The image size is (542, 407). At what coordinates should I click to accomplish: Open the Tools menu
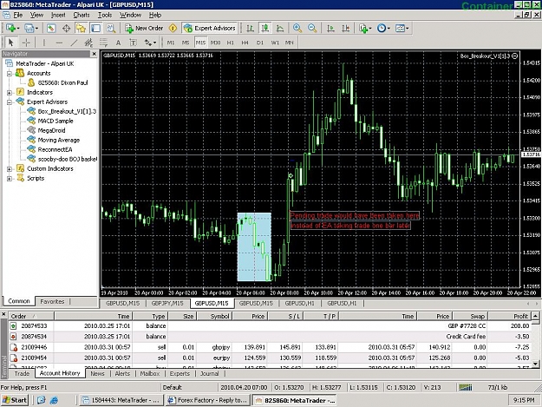coord(105,15)
